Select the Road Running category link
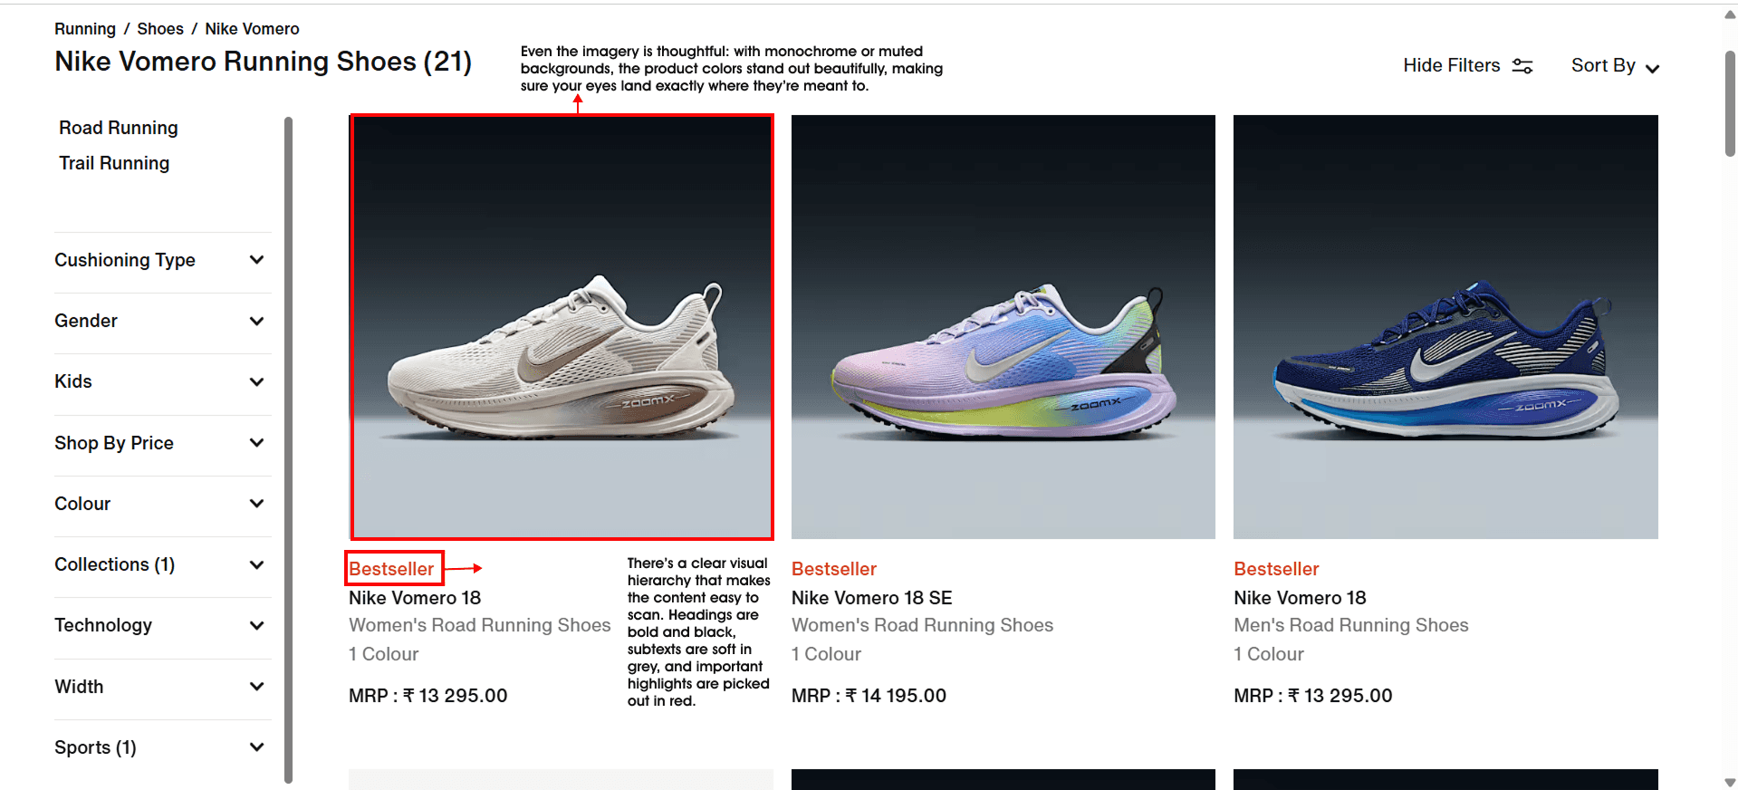The height and width of the screenshot is (790, 1738). click(x=119, y=128)
